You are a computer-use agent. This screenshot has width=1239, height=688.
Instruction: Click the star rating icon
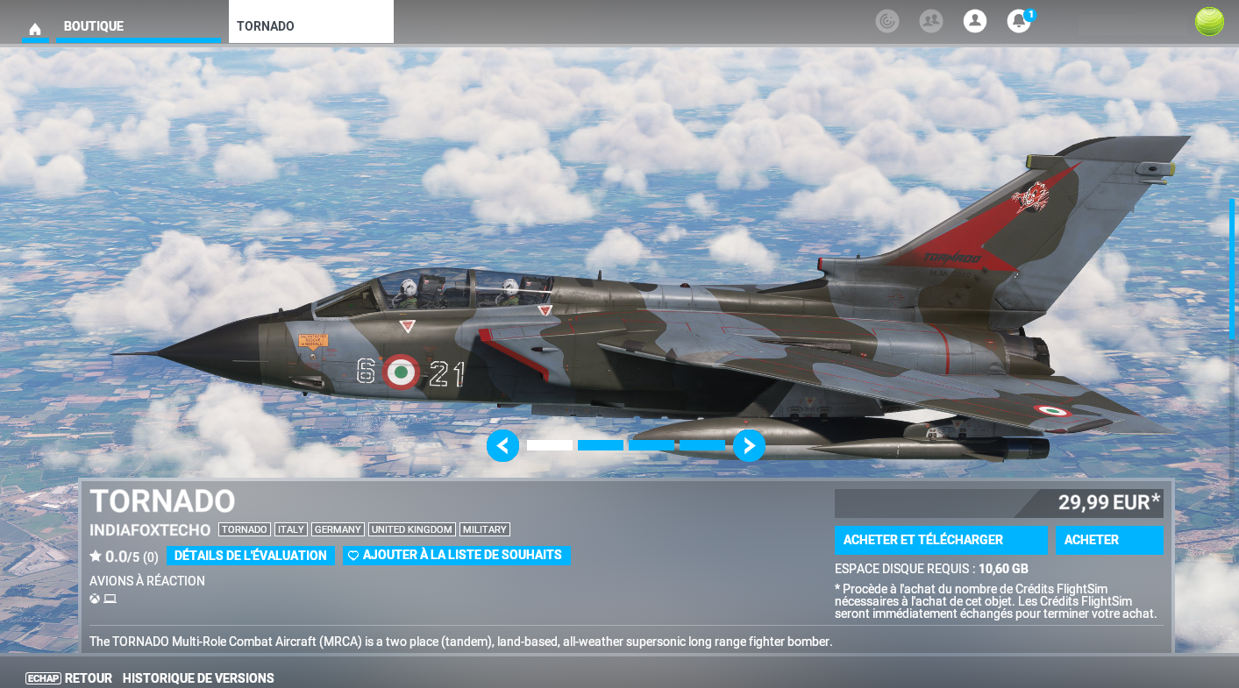coord(96,556)
